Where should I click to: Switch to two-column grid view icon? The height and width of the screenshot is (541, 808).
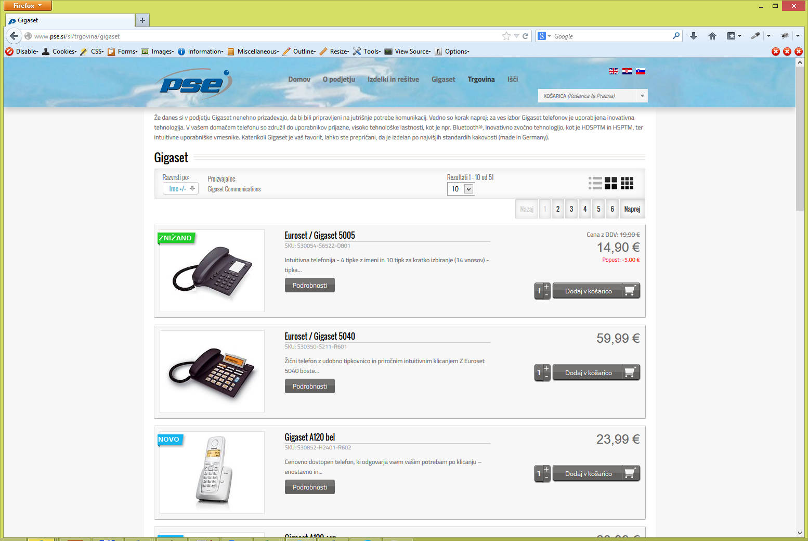point(611,183)
